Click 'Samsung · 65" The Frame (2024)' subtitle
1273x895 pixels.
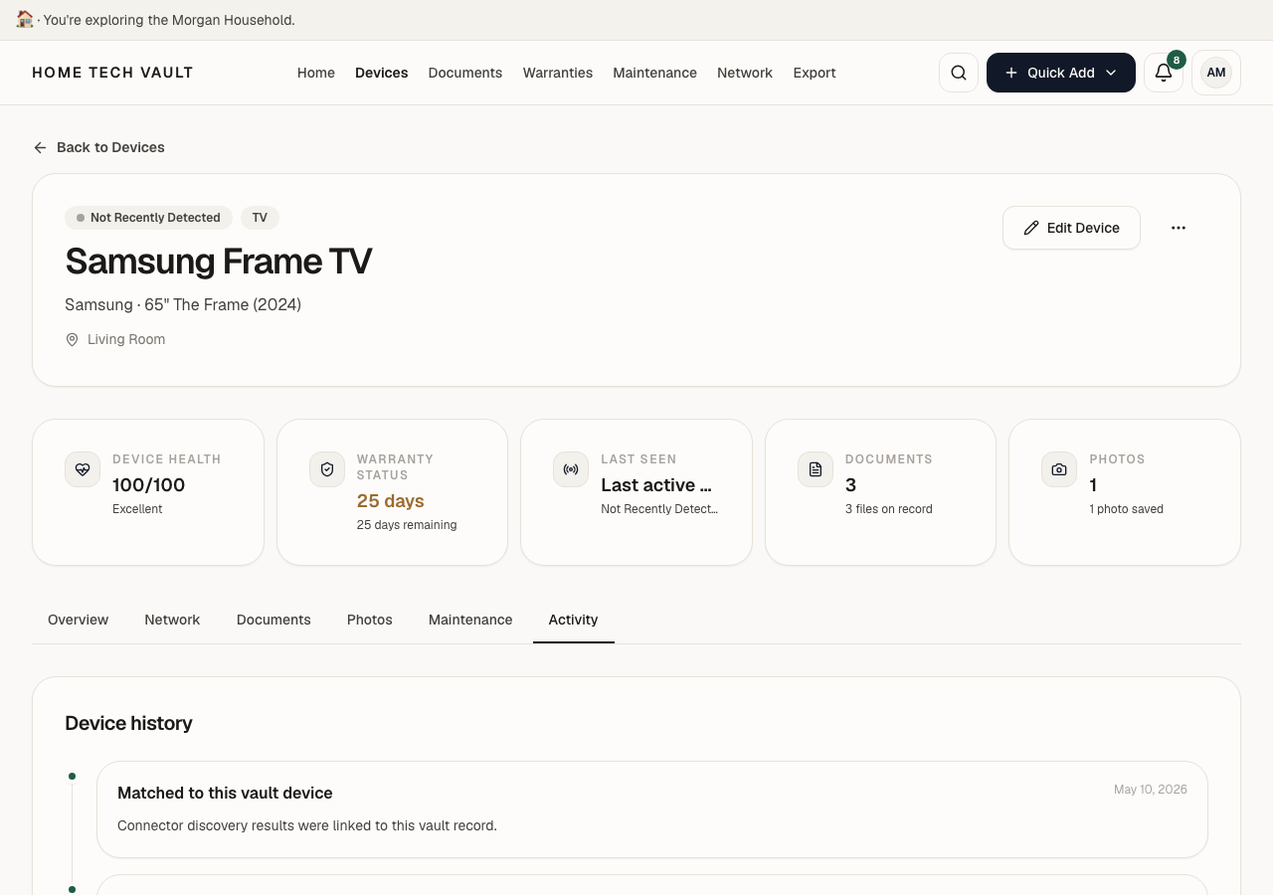[x=183, y=304]
